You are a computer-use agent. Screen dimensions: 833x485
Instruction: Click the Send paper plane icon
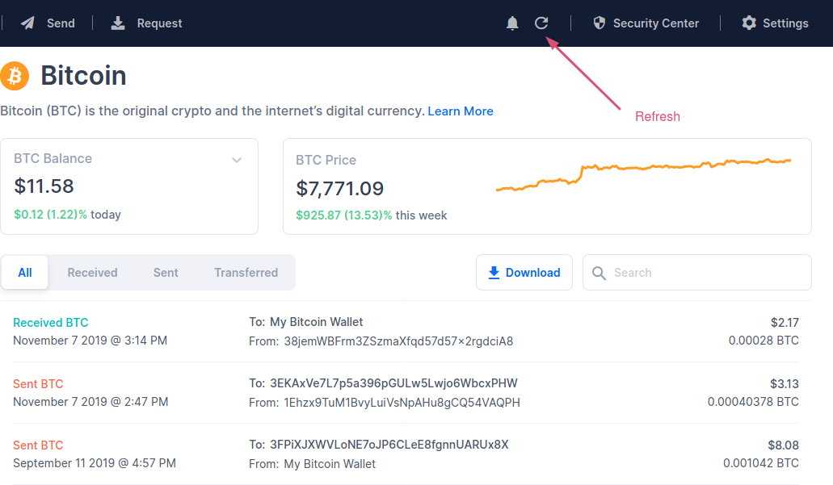tap(27, 23)
